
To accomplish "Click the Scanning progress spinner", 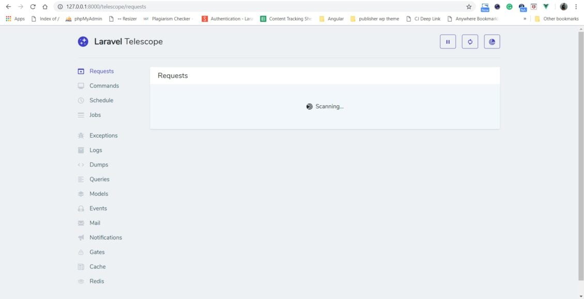I will (309, 106).
